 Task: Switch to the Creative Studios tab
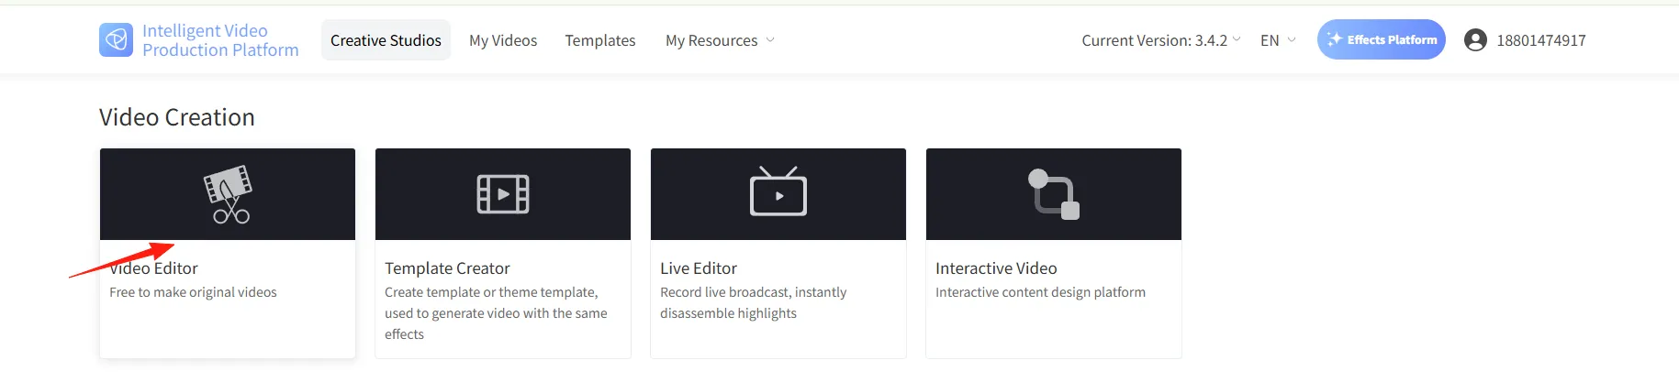[386, 40]
